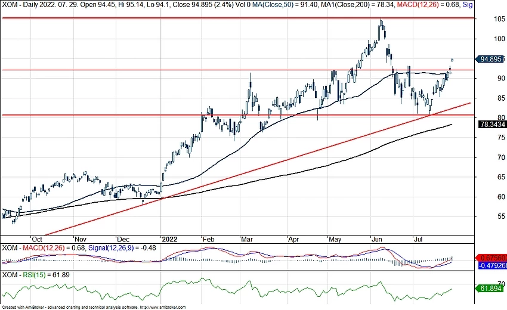Click the 90 price axis label
507x310 pixels.
point(501,78)
